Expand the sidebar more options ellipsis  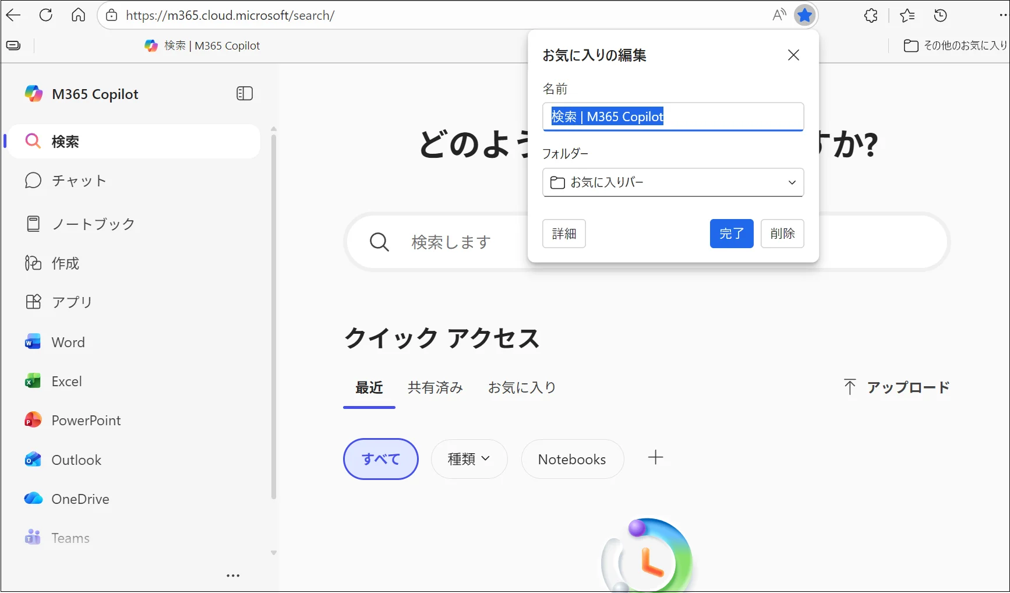233,576
